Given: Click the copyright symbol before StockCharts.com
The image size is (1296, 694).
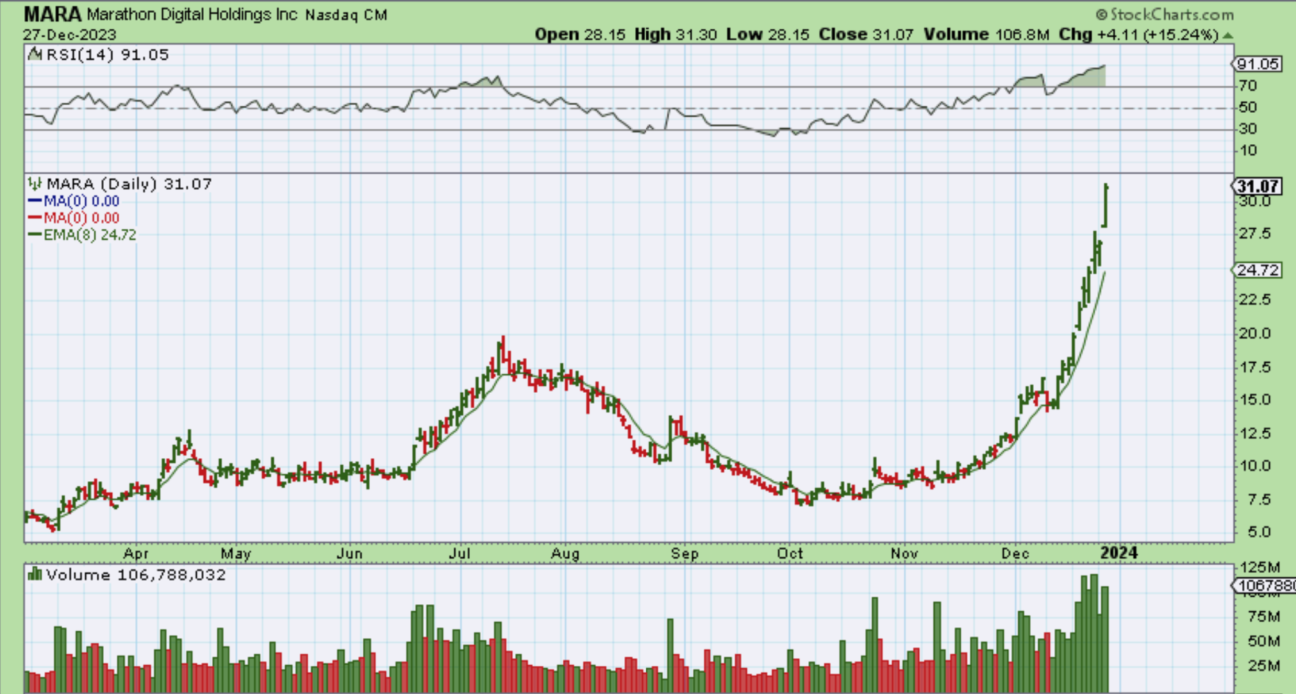Looking at the screenshot, I should [x=1102, y=14].
